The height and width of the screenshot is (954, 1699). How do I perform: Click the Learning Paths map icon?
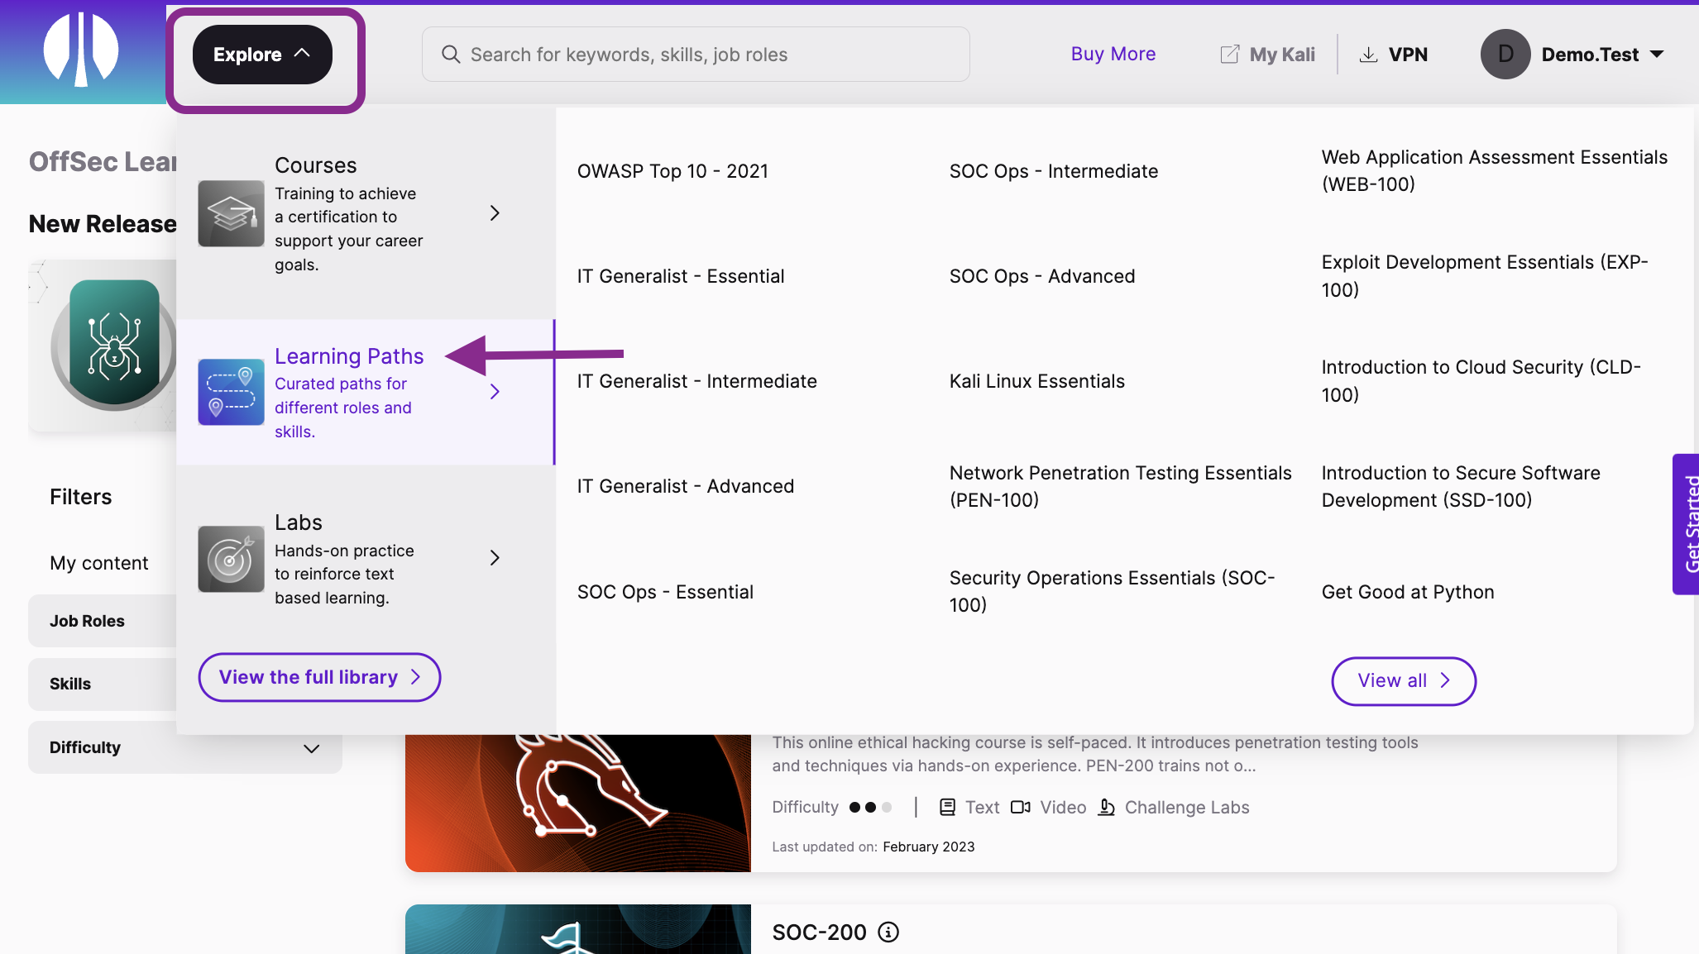pyautogui.click(x=231, y=392)
